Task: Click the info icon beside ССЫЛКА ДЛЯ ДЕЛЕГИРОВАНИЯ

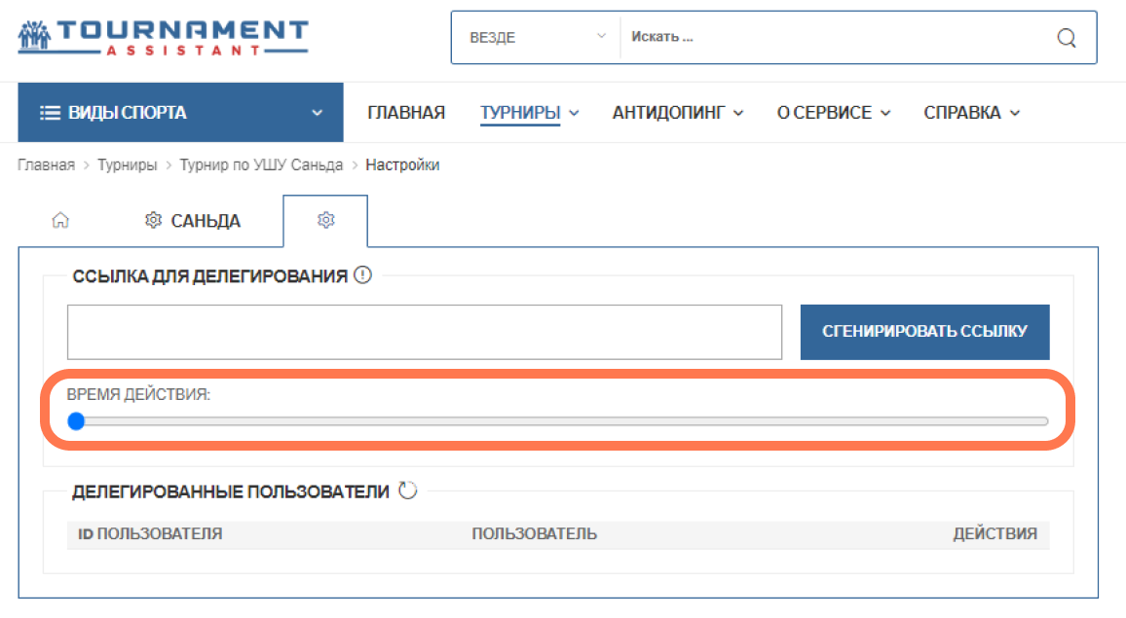Action: pyautogui.click(x=362, y=274)
